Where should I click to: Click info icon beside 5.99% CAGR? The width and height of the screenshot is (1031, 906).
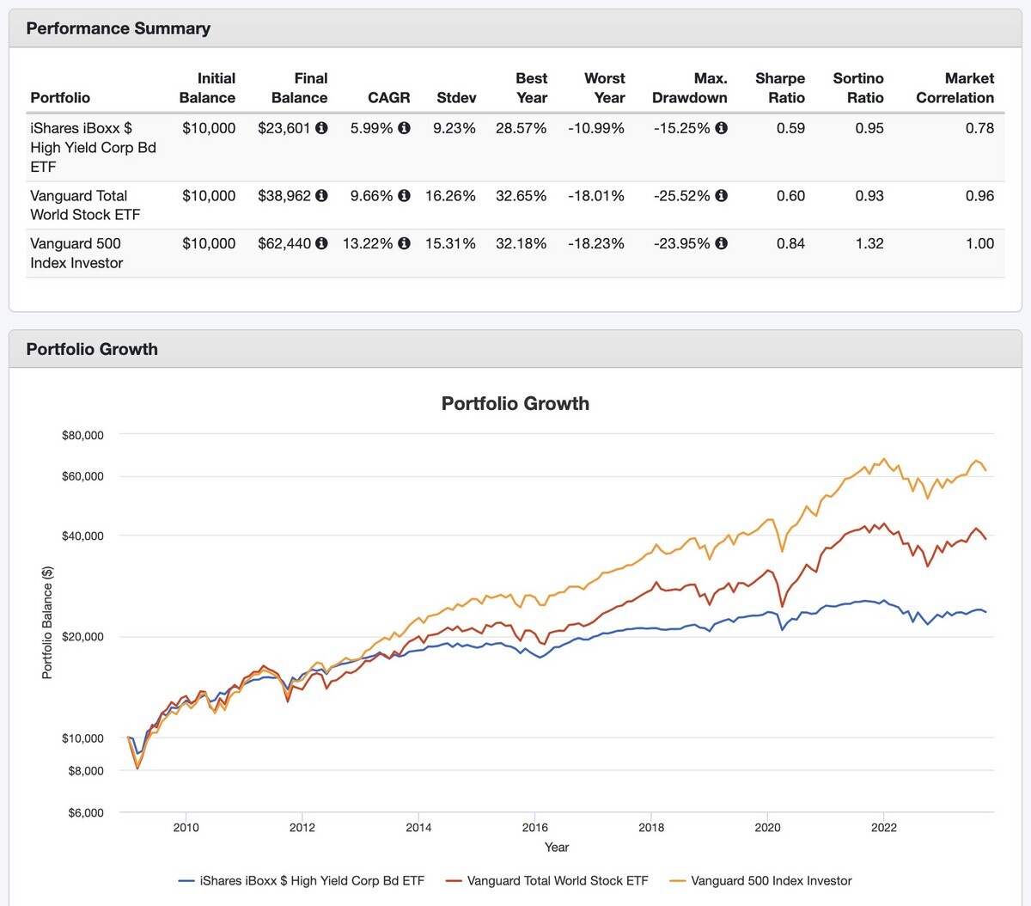click(404, 128)
